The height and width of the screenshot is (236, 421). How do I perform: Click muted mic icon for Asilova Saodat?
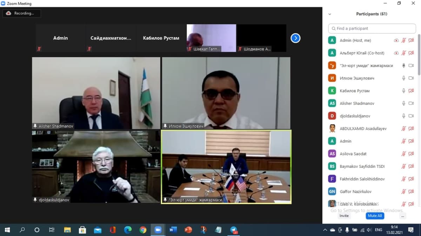(403, 154)
